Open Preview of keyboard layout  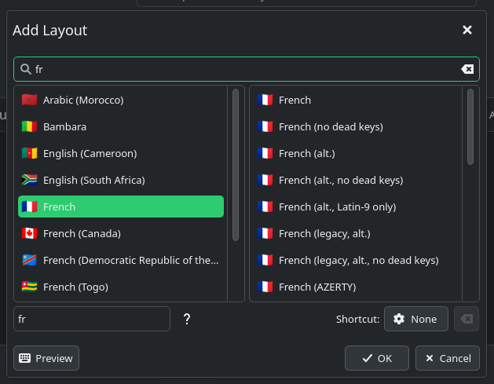pyautogui.click(x=46, y=358)
